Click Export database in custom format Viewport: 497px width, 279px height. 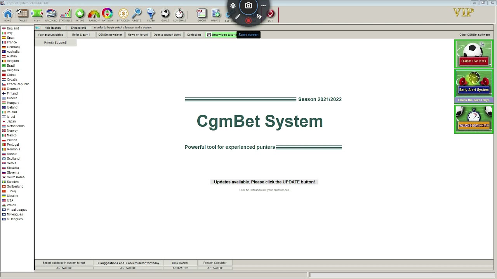coord(64,263)
